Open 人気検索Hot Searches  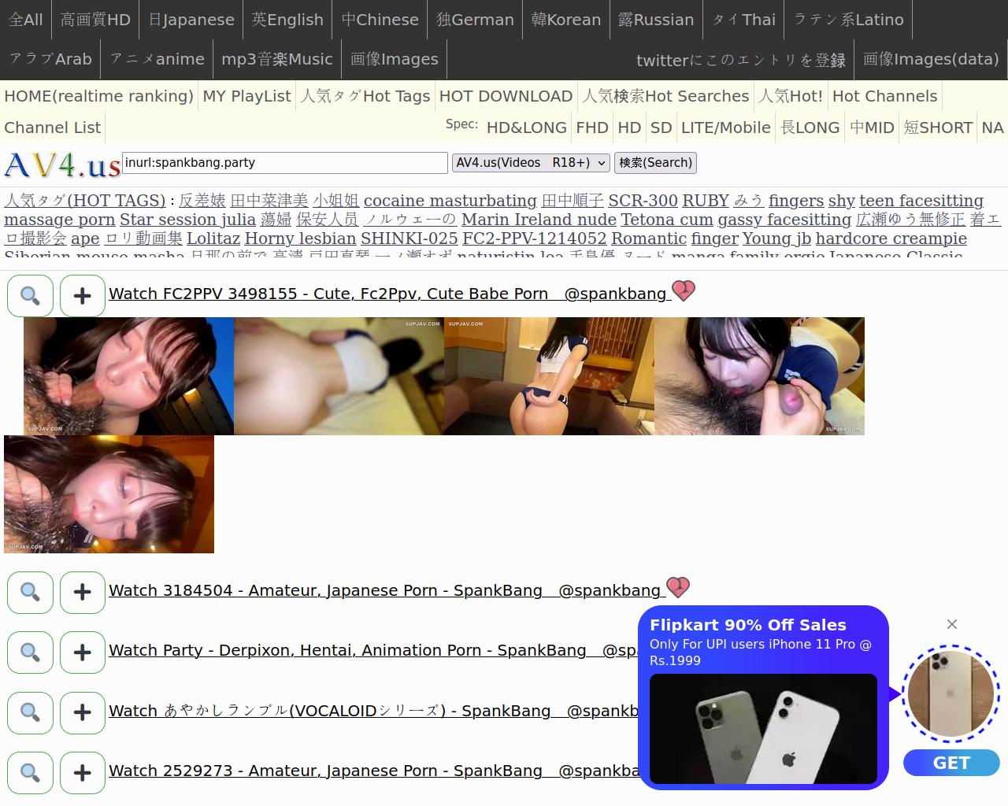pos(666,96)
